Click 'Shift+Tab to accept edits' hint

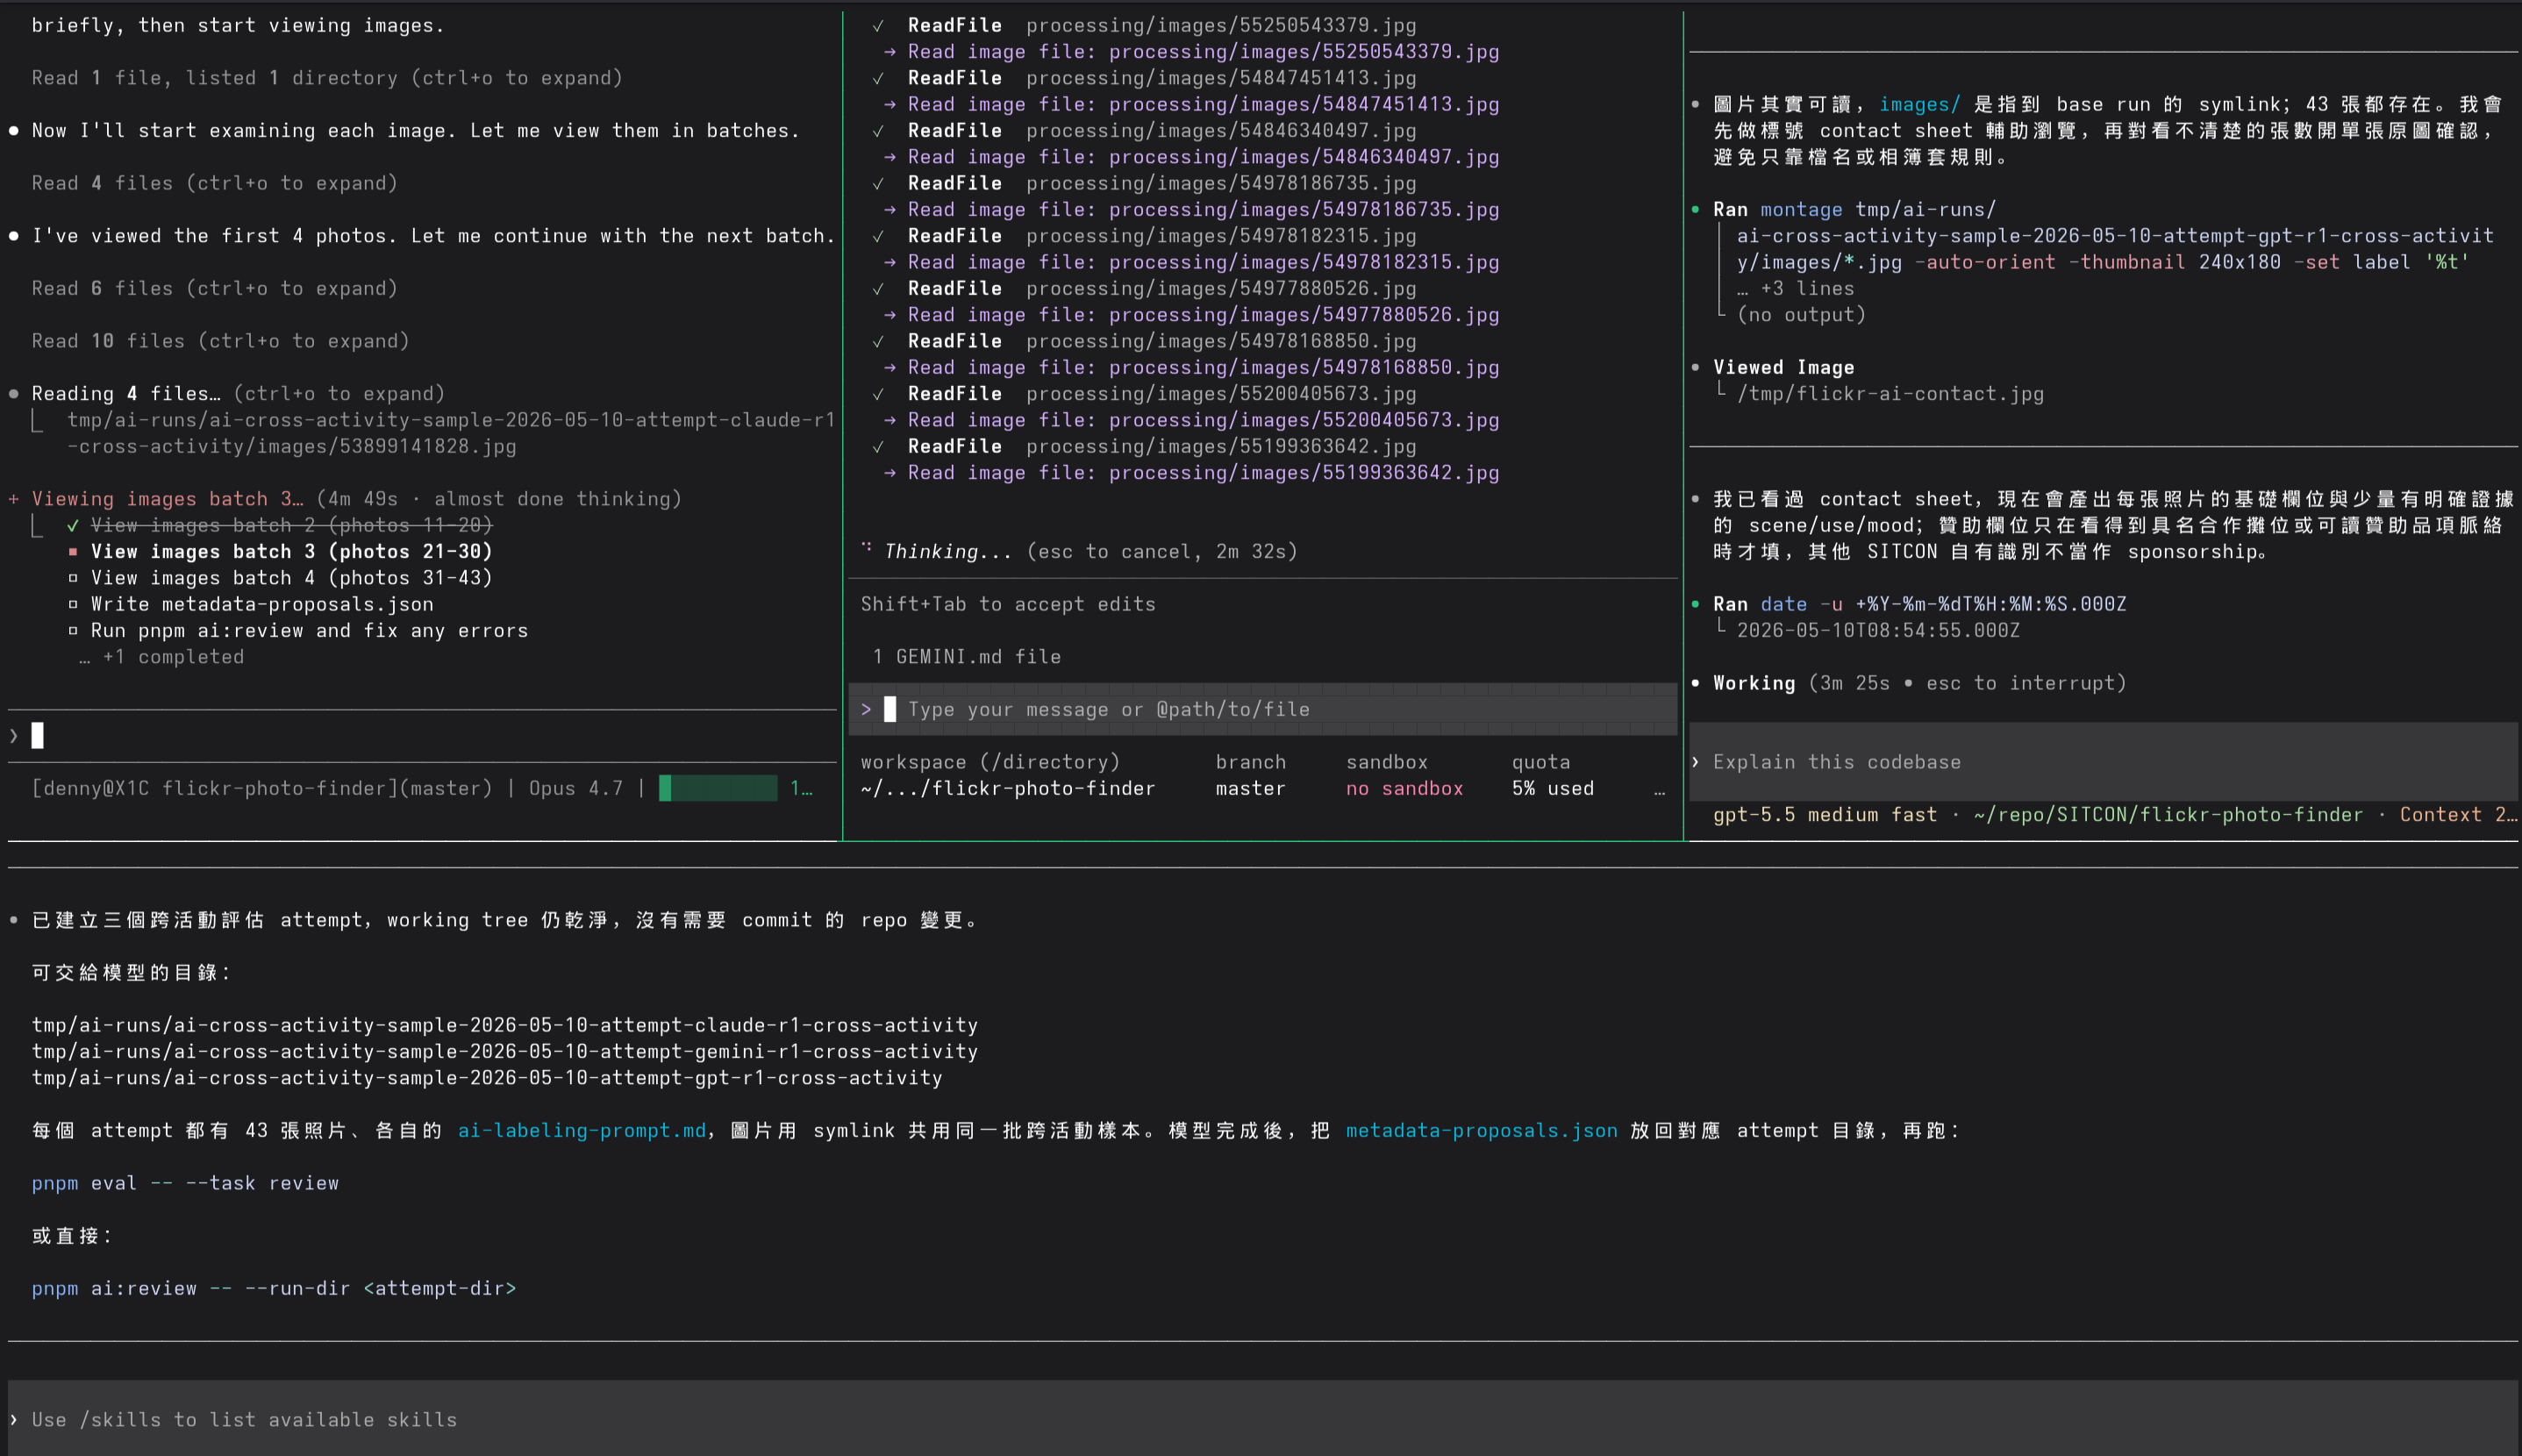(x=1008, y=604)
